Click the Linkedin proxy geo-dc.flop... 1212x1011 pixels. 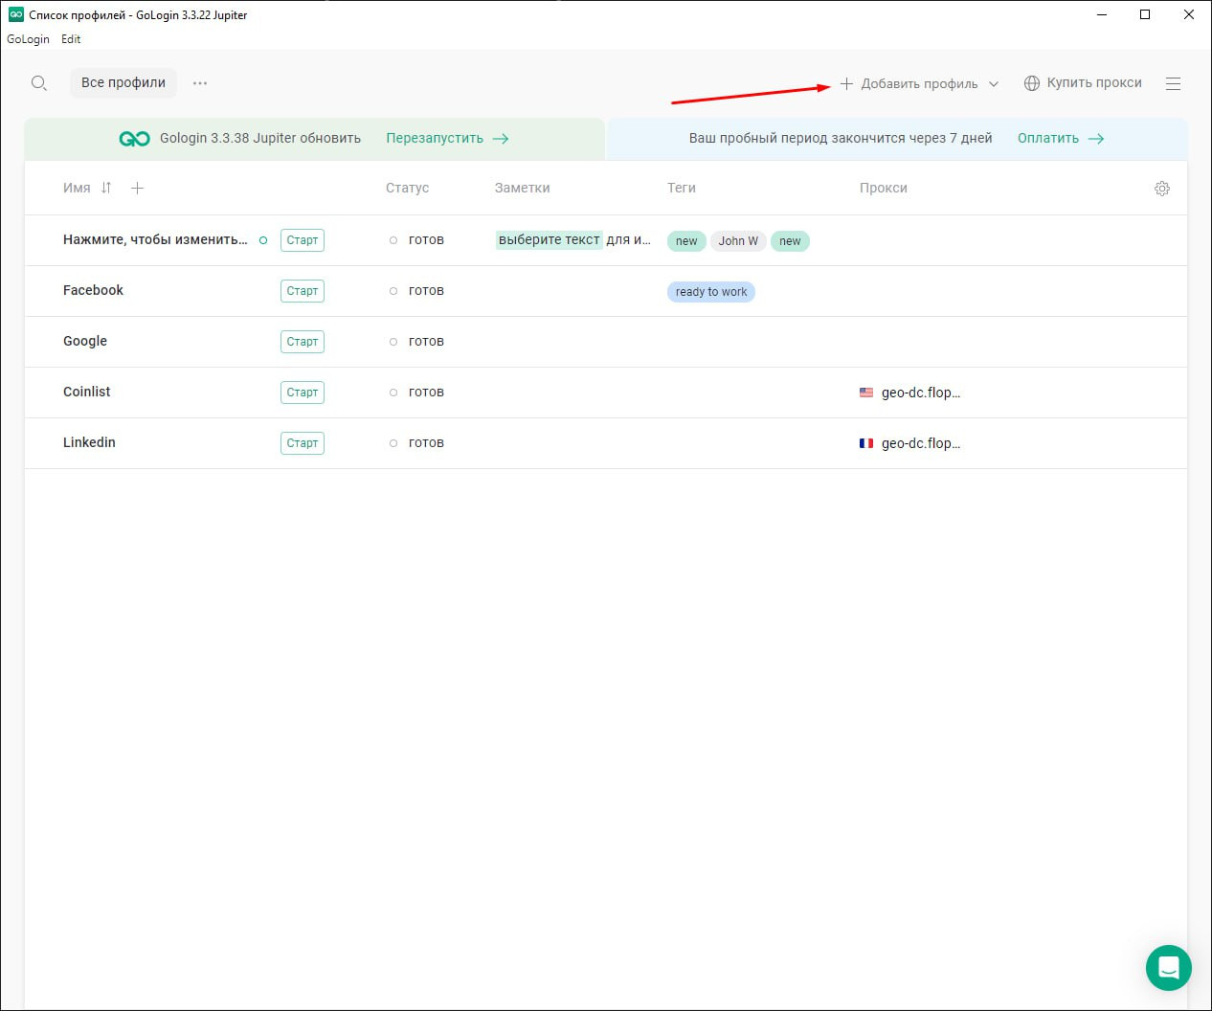[x=921, y=443]
